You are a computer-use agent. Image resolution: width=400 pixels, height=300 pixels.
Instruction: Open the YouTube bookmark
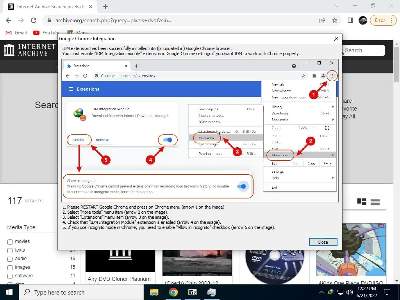(47, 33)
